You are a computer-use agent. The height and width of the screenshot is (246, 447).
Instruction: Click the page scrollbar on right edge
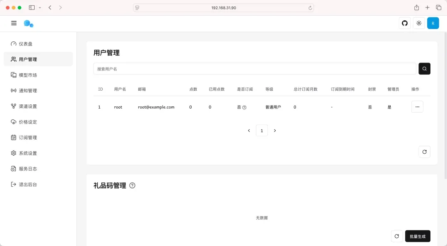point(446,106)
